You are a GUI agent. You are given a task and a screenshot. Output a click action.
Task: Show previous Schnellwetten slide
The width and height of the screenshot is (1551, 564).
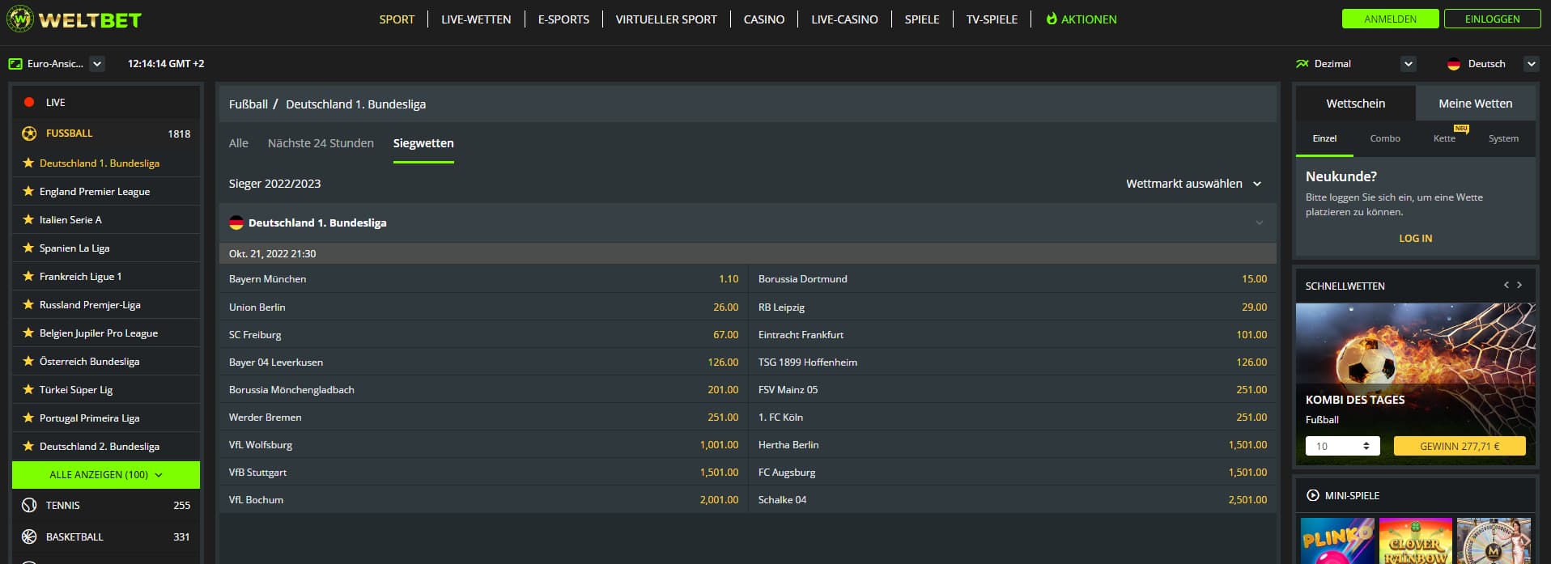(1506, 285)
